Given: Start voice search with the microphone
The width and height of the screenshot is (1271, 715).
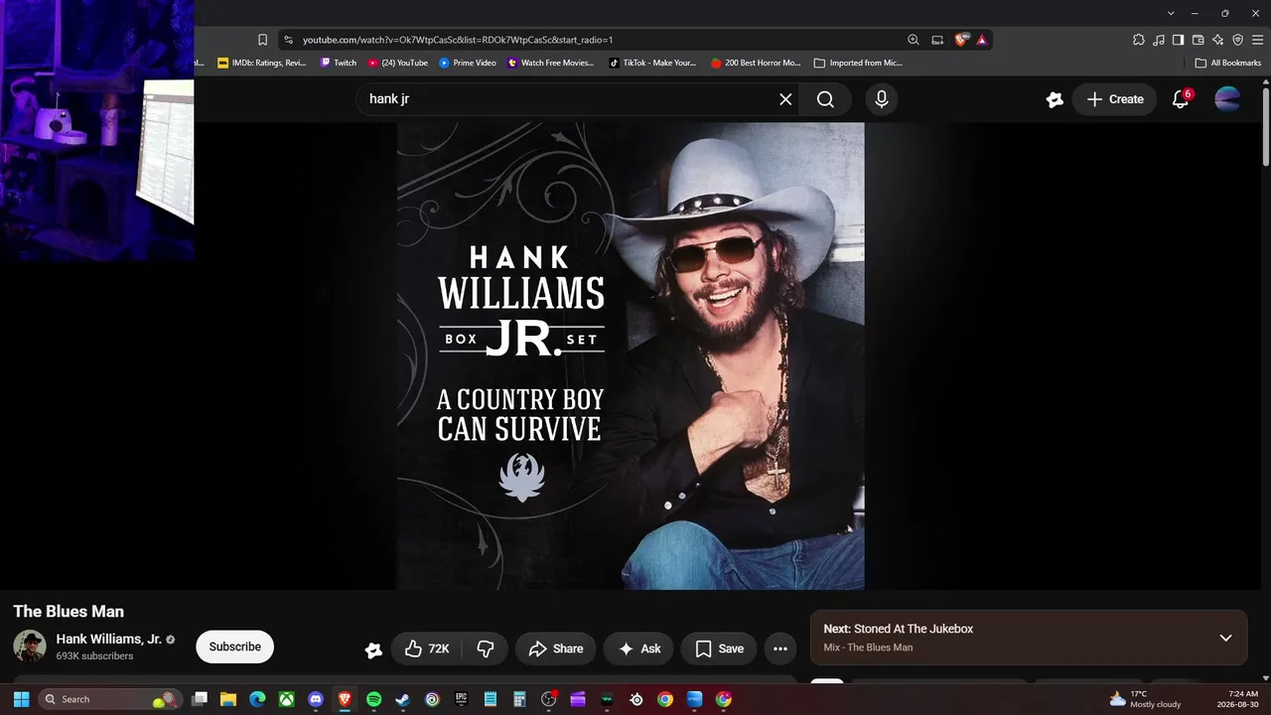Looking at the screenshot, I should point(881,99).
